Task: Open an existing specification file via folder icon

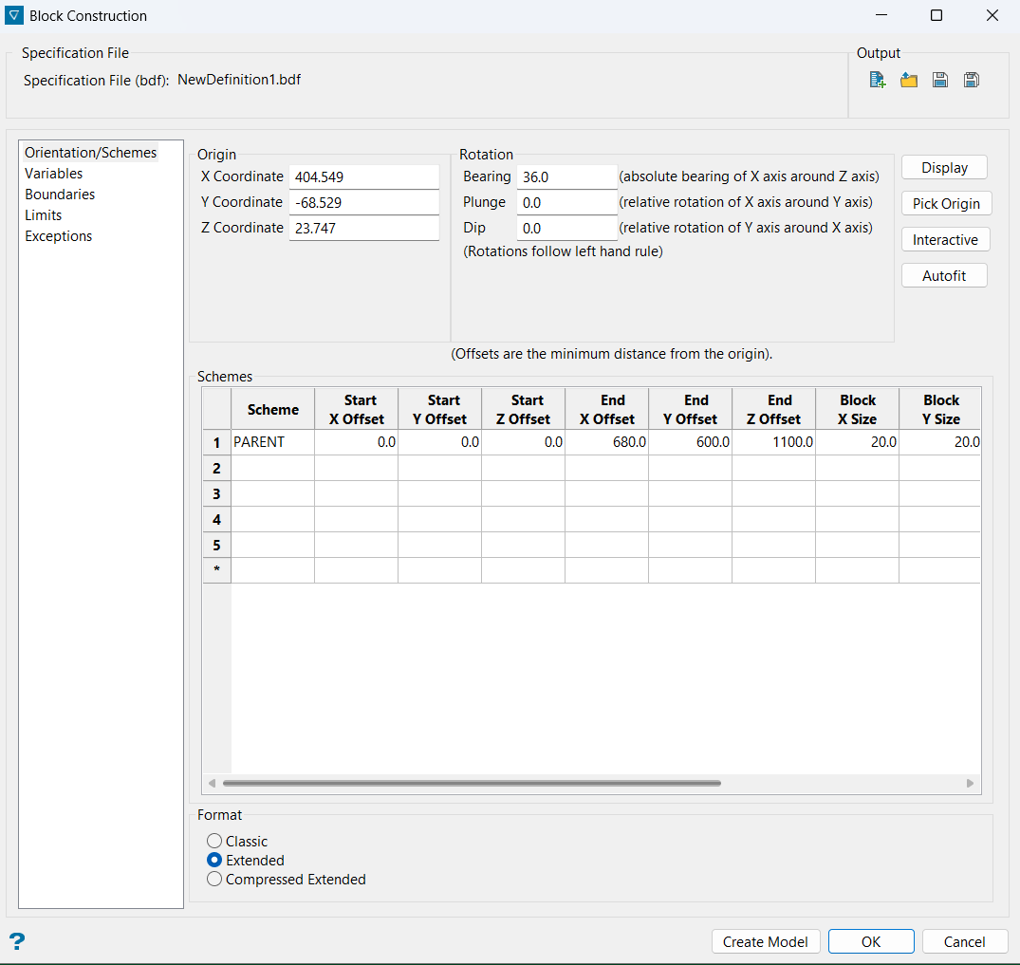Action: pos(909,80)
